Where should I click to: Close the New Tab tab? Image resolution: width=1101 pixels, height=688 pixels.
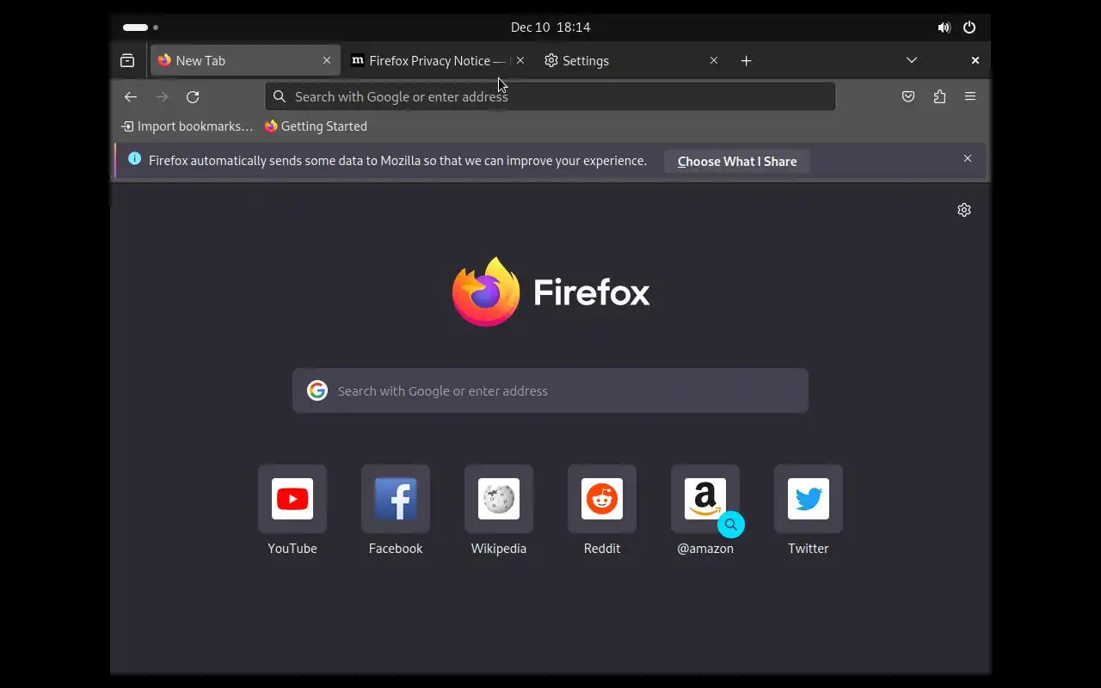327,60
